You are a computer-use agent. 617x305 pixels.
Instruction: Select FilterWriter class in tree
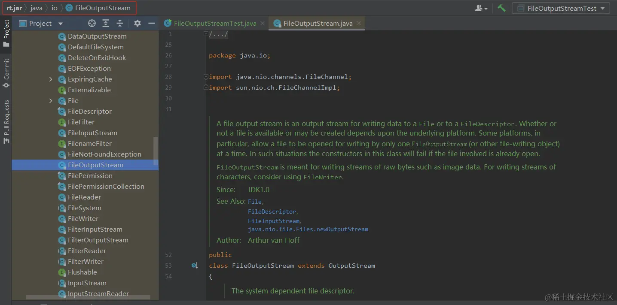click(85, 261)
